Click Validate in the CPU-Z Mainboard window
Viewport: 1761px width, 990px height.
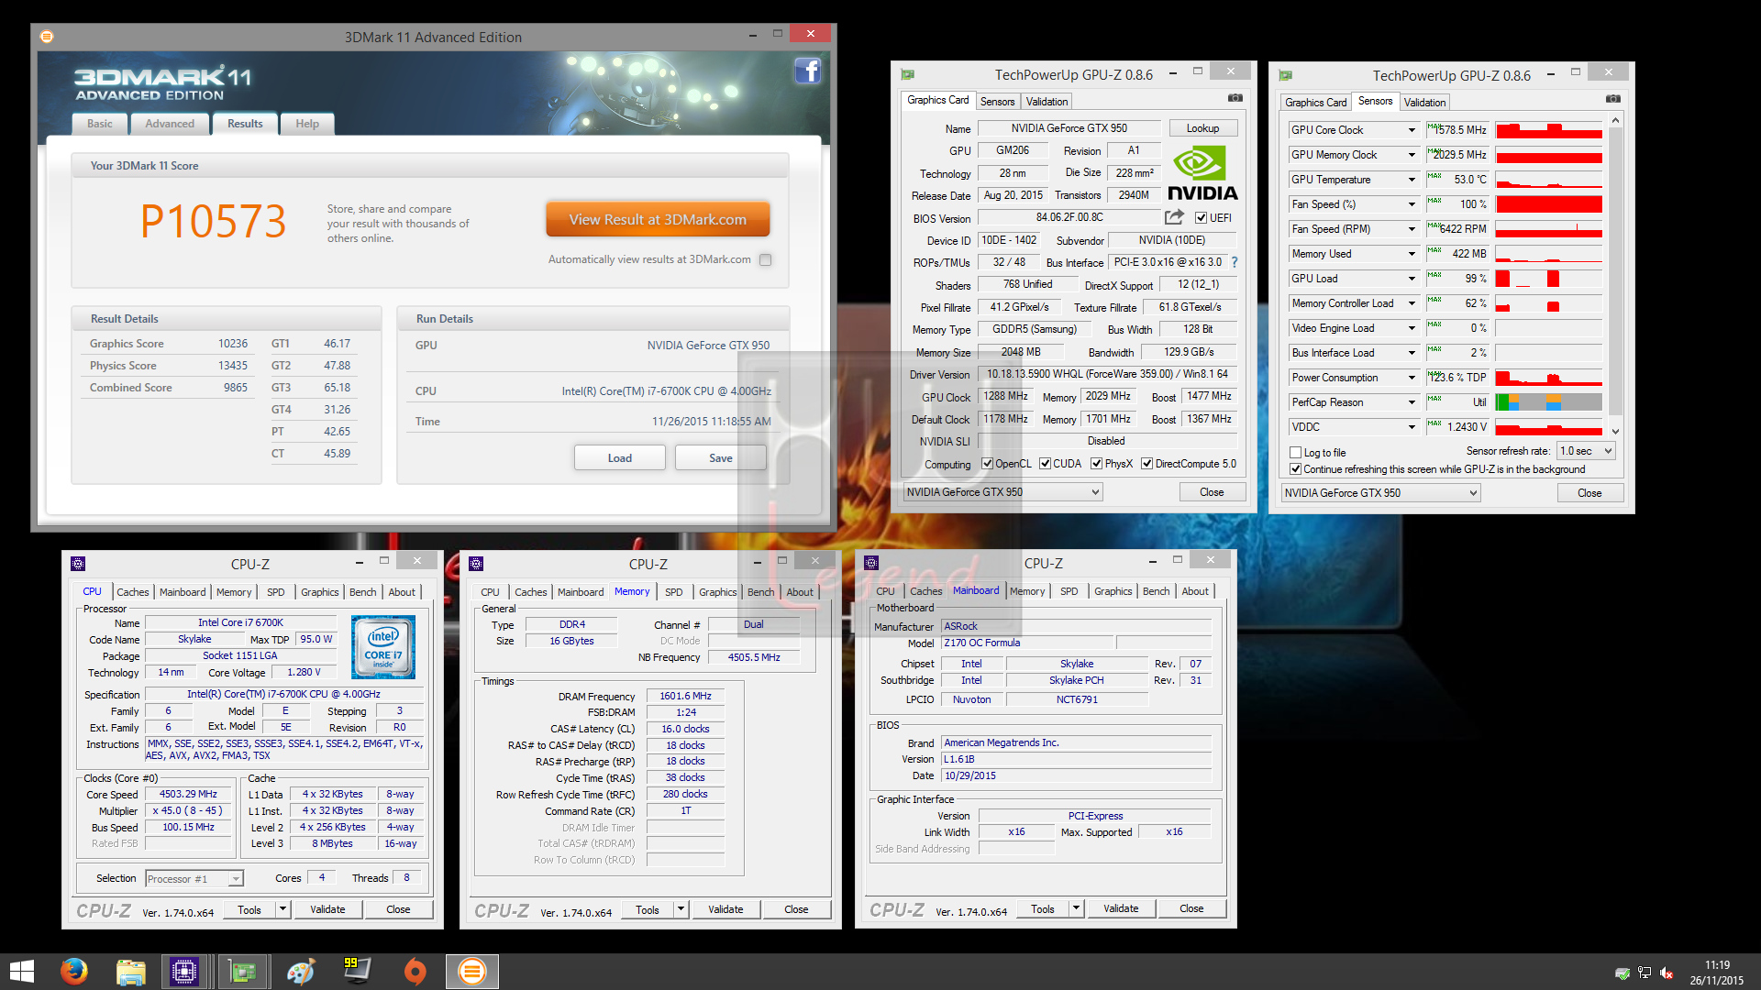click(1121, 908)
